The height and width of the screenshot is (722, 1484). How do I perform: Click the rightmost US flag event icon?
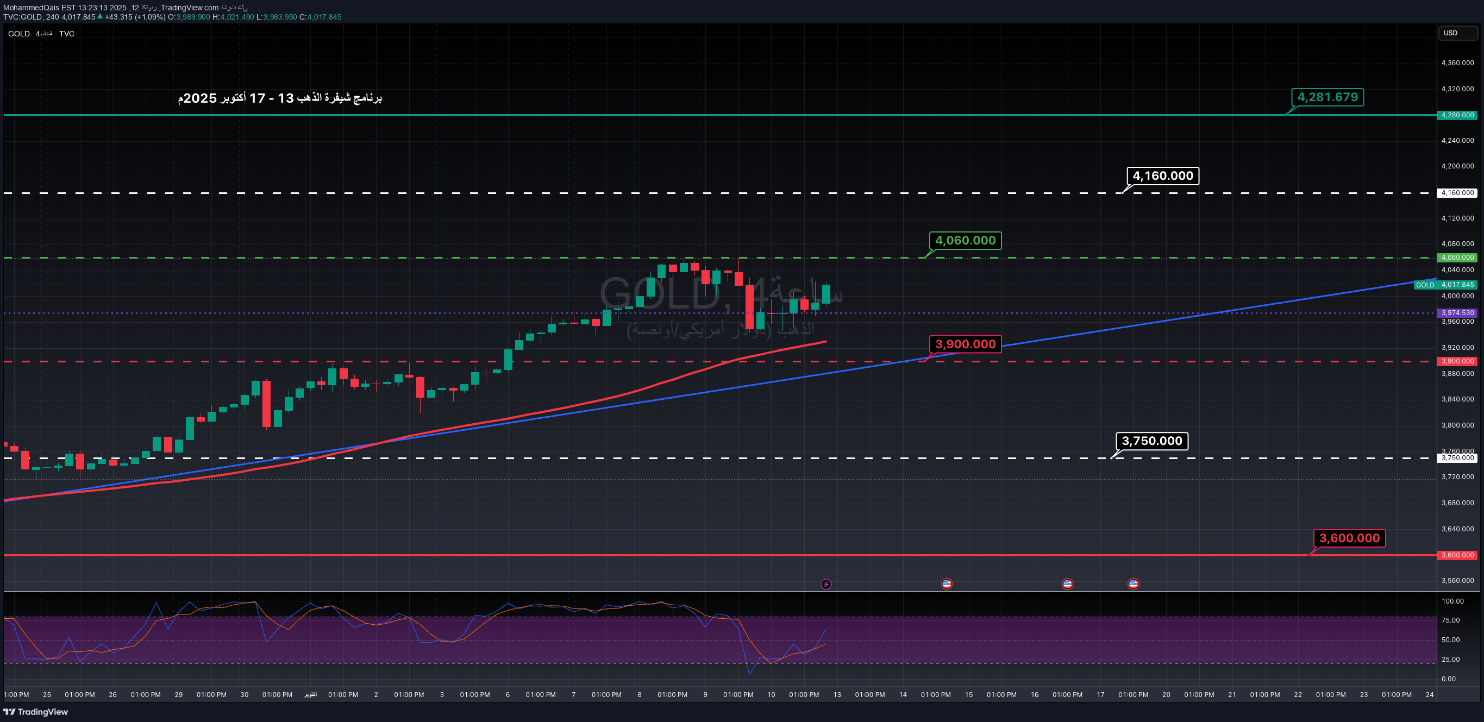pyautogui.click(x=1132, y=584)
